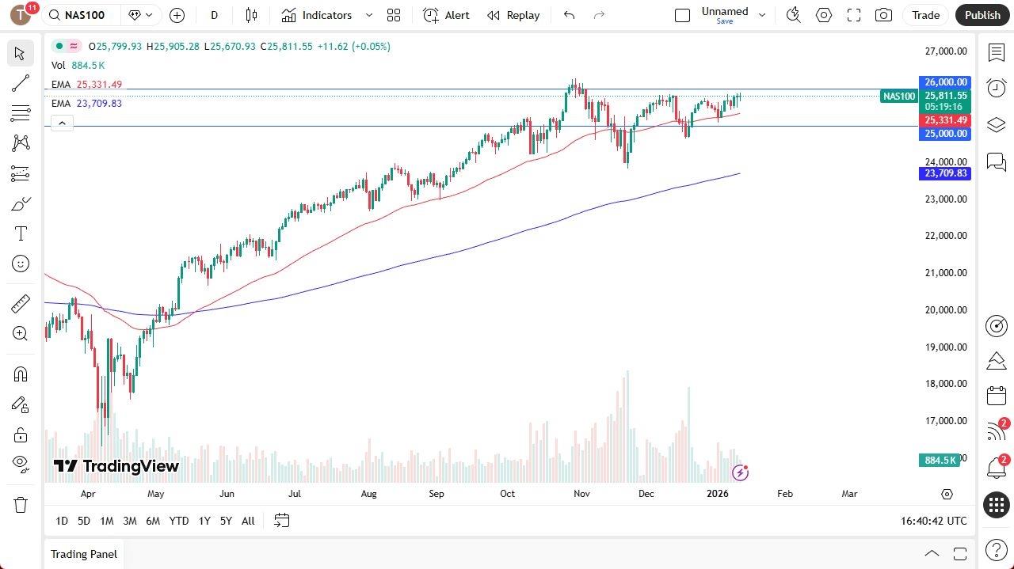This screenshot has height=569, width=1014.
Task: Open the Trading Panel tab
Action: coord(83,554)
